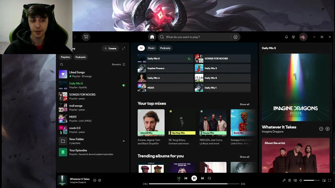Screen dimensions: 335x188
Task: Open the miniplayer
Action: click(x=324, y=180)
